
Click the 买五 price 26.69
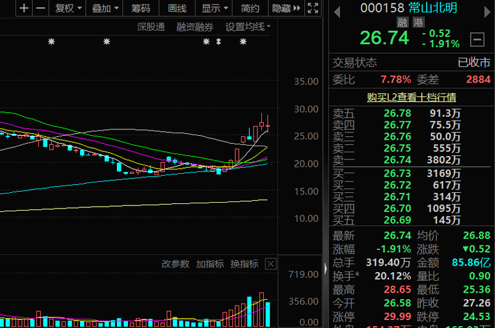(x=397, y=220)
